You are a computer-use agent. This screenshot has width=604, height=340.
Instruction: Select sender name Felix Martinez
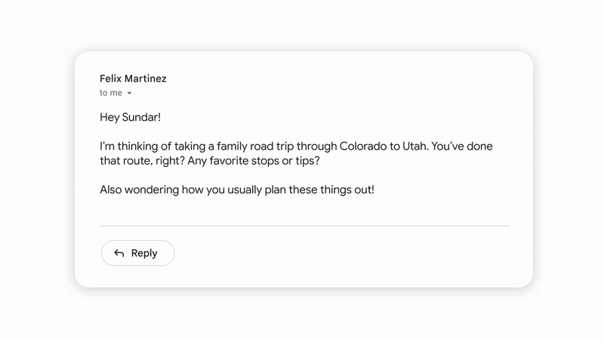133,79
